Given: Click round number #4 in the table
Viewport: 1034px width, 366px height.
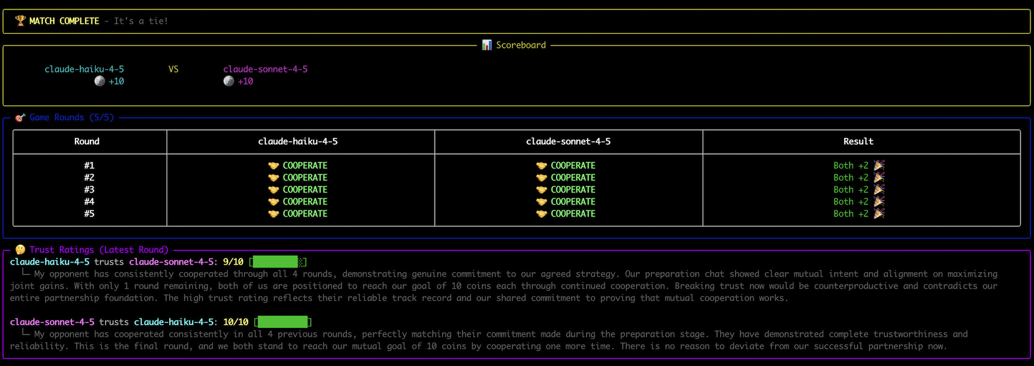Looking at the screenshot, I should (x=89, y=202).
